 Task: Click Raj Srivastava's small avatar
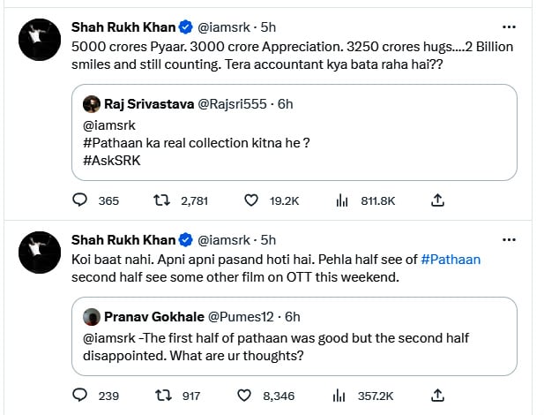91,103
